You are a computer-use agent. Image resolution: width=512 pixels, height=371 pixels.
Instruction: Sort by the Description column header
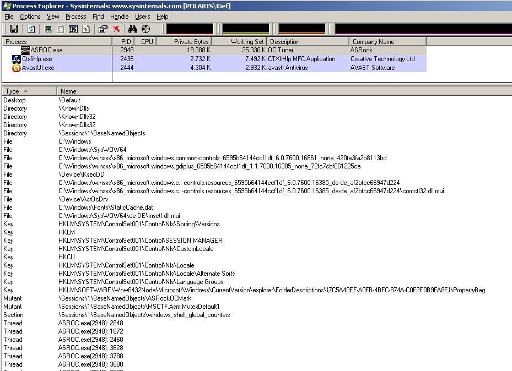pyautogui.click(x=308, y=41)
